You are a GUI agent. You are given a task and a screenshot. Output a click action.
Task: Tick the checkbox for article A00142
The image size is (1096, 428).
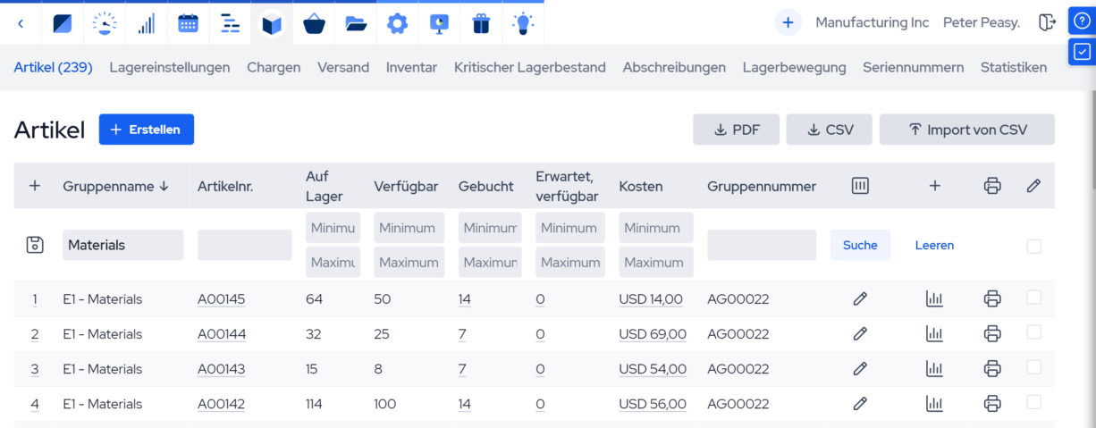[x=1034, y=402]
